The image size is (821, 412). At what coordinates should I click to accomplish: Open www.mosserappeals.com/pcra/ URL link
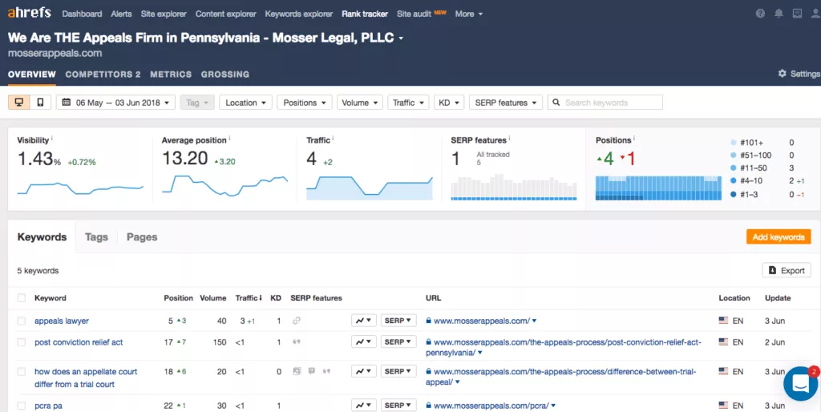pyautogui.click(x=491, y=406)
